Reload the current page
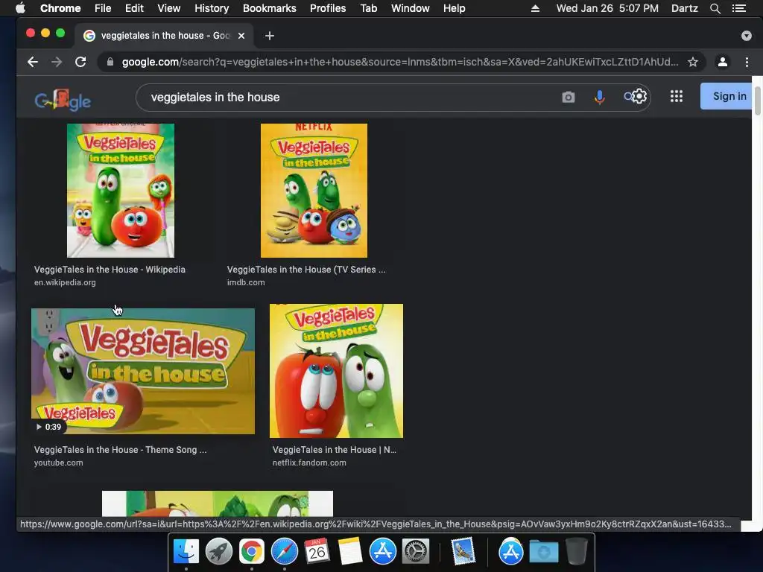 (x=80, y=62)
